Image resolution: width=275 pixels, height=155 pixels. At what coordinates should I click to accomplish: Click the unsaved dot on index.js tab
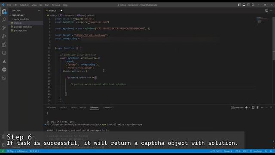pos(61,10)
